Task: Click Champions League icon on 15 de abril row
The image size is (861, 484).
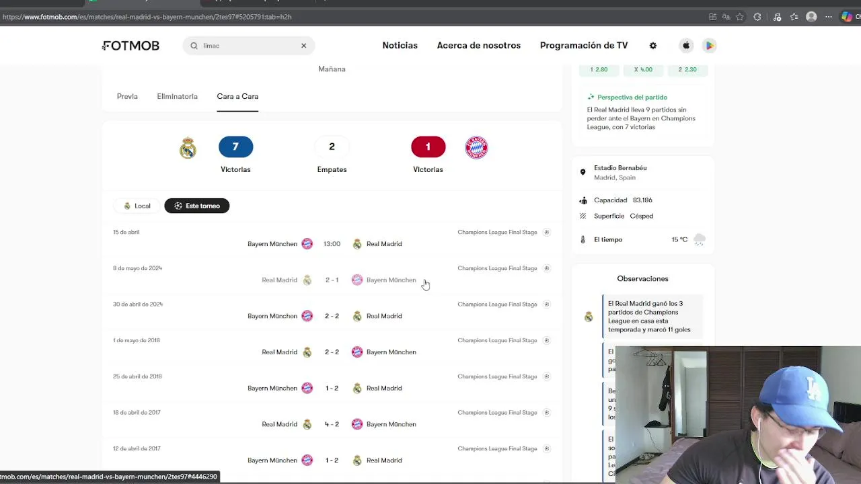Action: (x=546, y=232)
